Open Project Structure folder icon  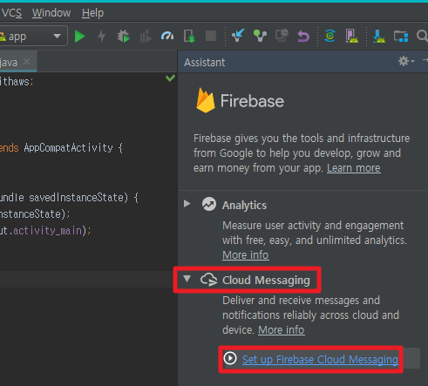click(x=401, y=37)
